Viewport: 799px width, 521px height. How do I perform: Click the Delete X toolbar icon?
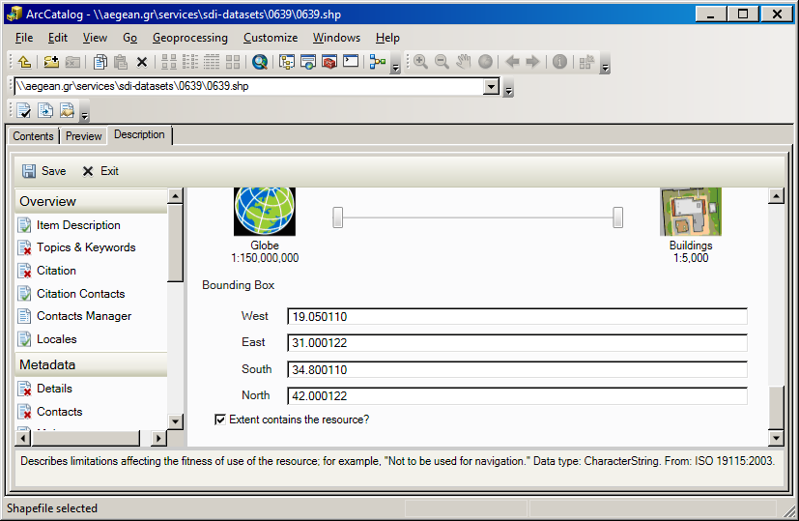(x=142, y=62)
